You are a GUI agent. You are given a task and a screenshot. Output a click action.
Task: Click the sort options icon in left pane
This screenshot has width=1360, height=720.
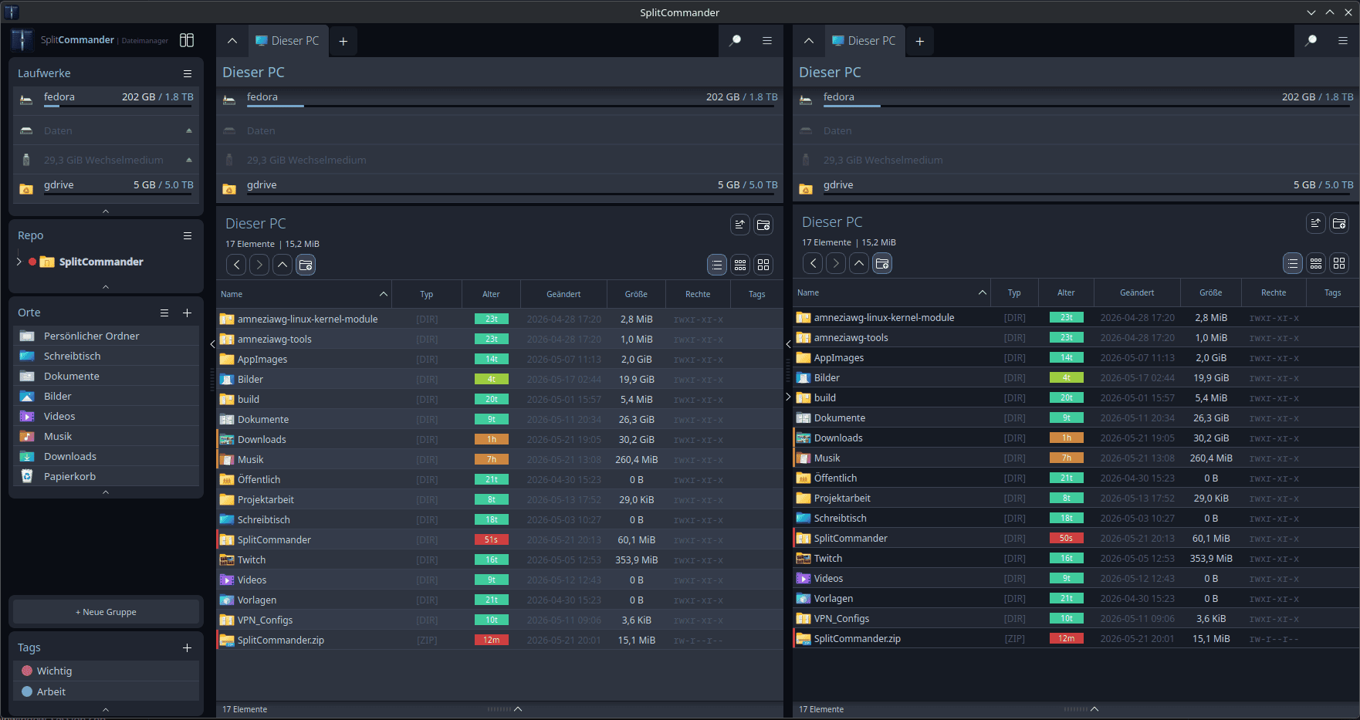(740, 225)
